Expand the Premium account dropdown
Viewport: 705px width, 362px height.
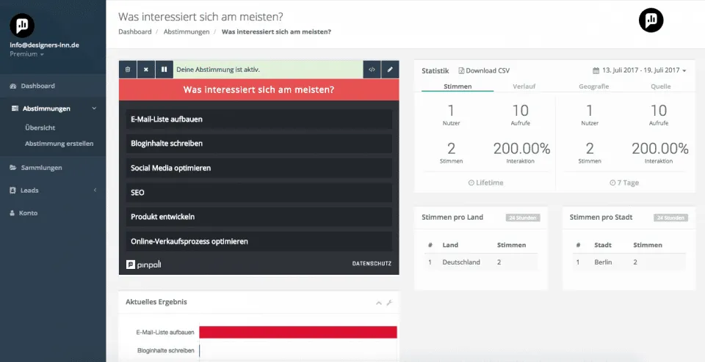click(x=26, y=54)
